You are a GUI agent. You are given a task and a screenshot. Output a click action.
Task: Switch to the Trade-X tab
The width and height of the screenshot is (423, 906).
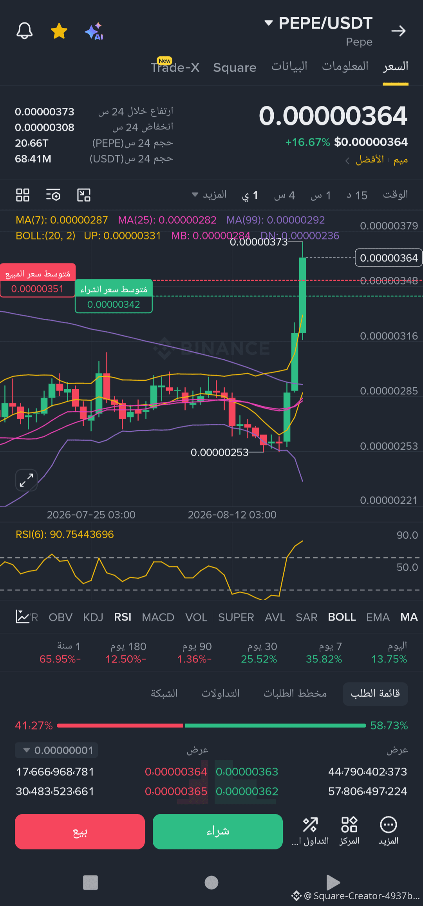(x=175, y=67)
